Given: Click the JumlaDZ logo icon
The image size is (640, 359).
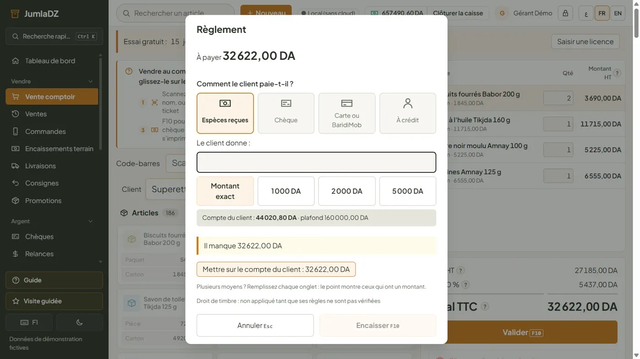Looking at the screenshot, I should (15, 14).
